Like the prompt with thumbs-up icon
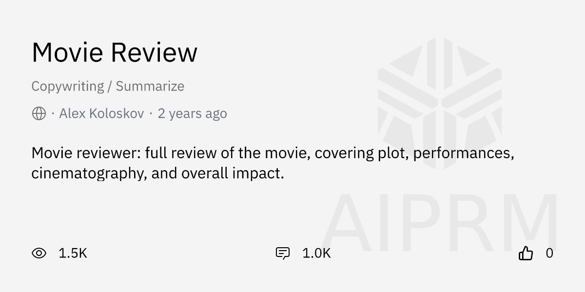The height and width of the screenshot is (292, 585). pos(526,253)
